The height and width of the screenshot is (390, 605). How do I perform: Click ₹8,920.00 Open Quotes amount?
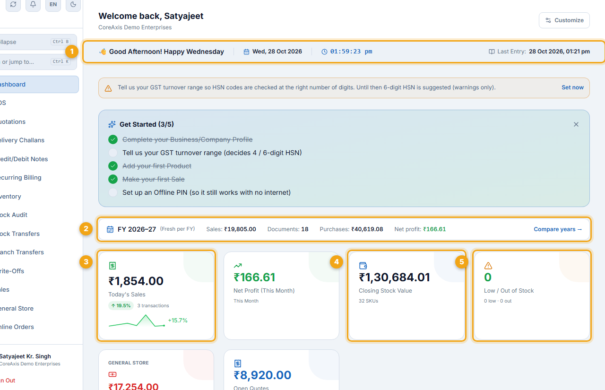(x=262, y=375)
